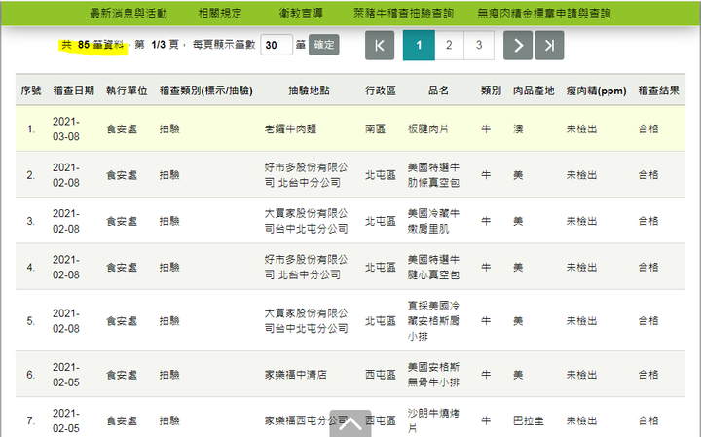Click the 執行單位 column header
This screenshot has width=701, height=437.
click(127, 91)
